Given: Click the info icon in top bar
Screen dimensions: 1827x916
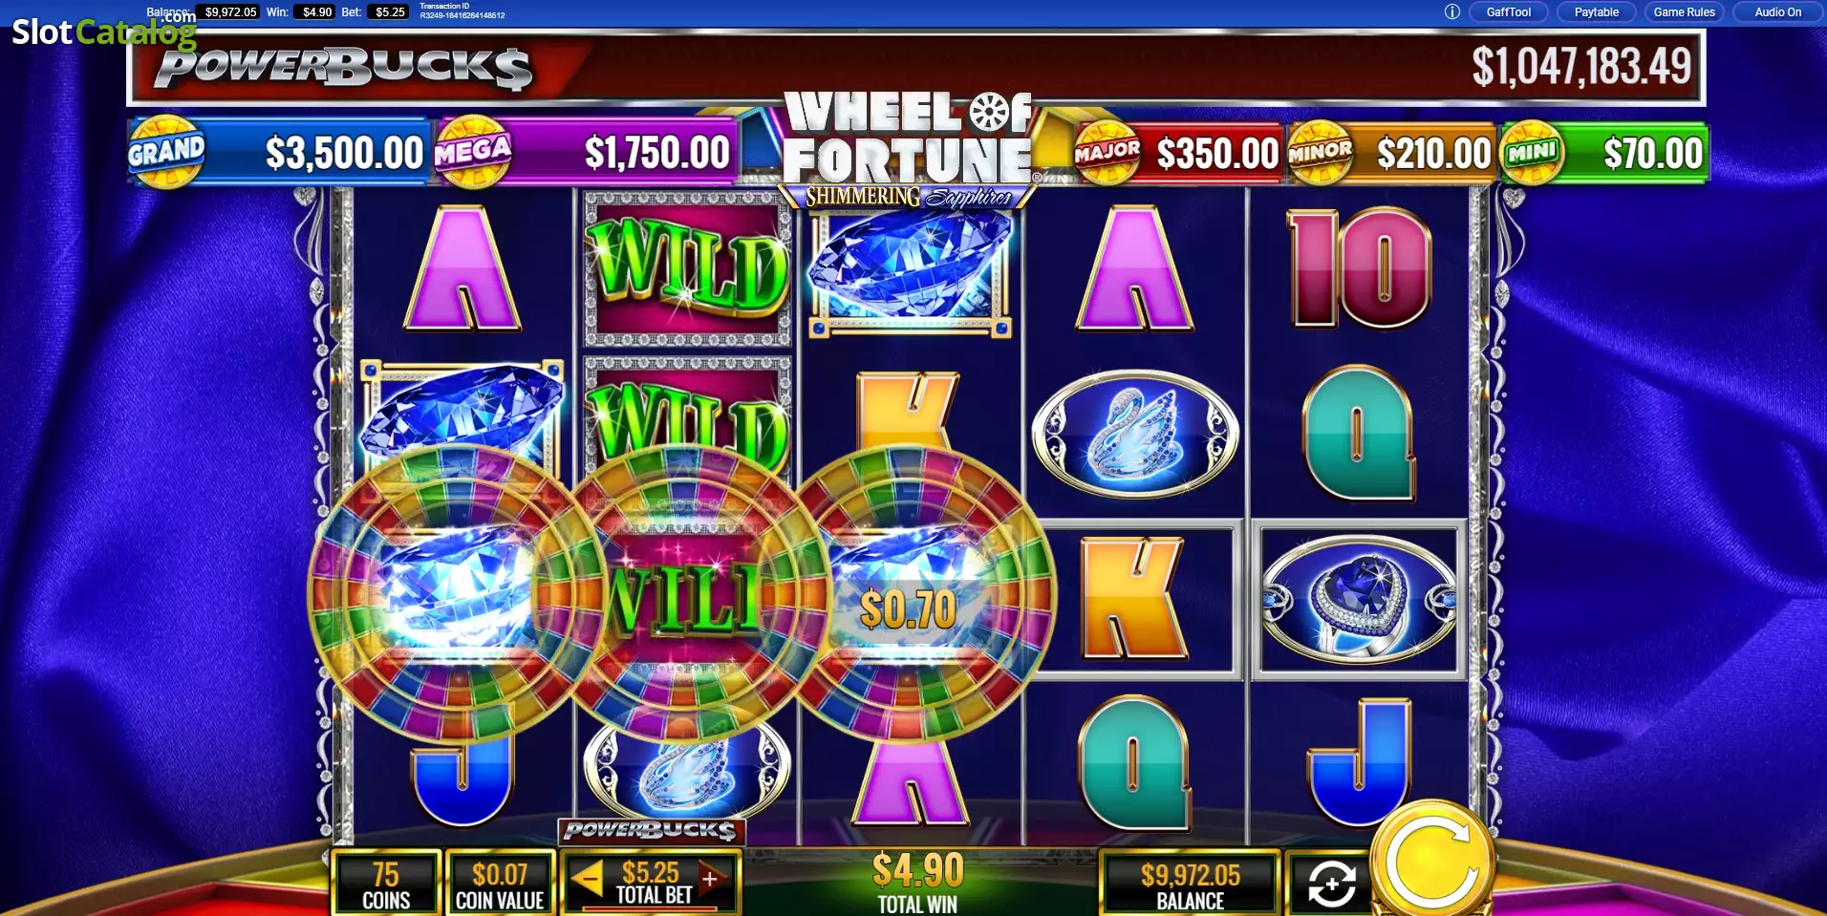Looking at the screenshot, I should [x=1451, y=12].
